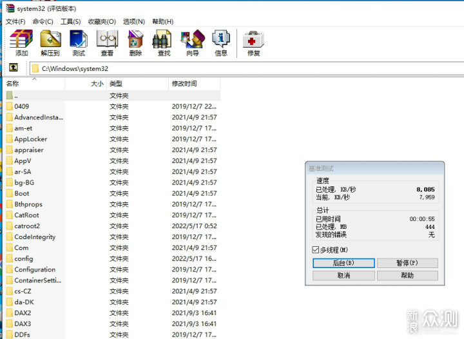464x339 pixels.
Task: Sort by Type (类型) column header
Action: [138, 84]
